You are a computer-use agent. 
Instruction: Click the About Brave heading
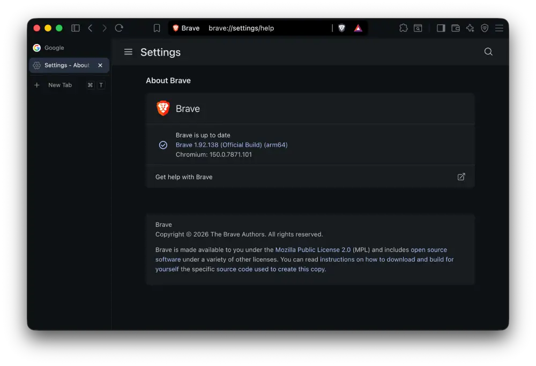[x=168, y=80]
